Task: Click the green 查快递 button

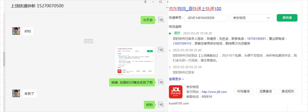Action: pyautogui.click(x=287, y=18)
